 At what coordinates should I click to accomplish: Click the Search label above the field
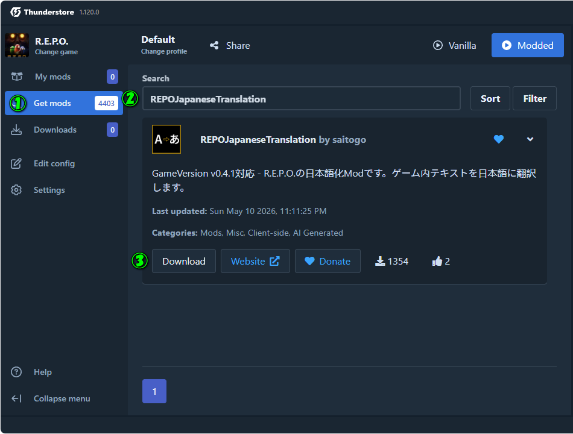click(156, 78)
